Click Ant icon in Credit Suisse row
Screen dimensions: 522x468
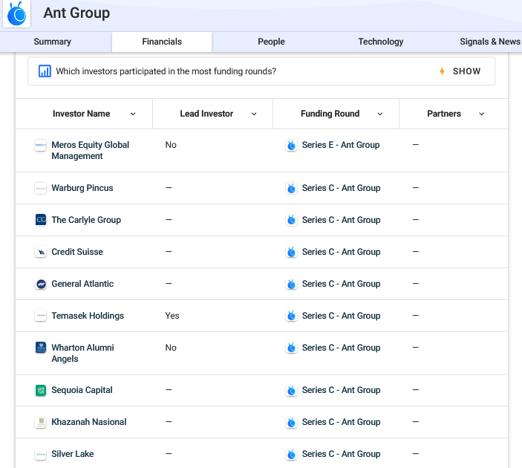[x=291, y=252]
